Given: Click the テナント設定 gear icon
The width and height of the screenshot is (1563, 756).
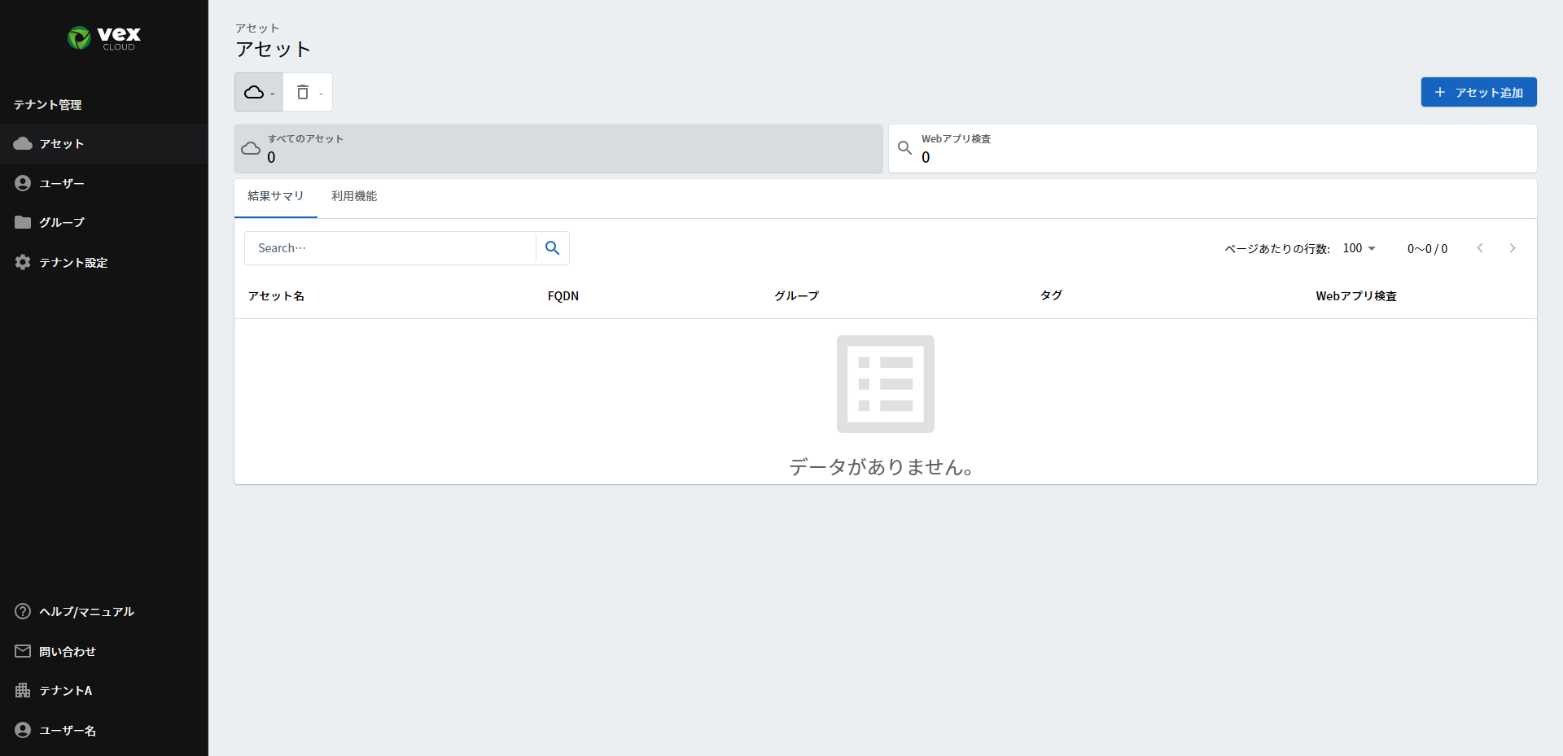Looking at the screenshot, I should click(x=23, y=263).
